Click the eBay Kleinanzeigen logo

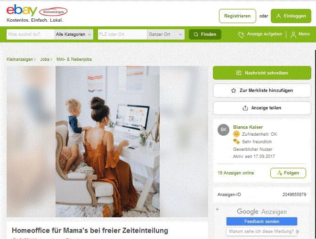point(37,10)
